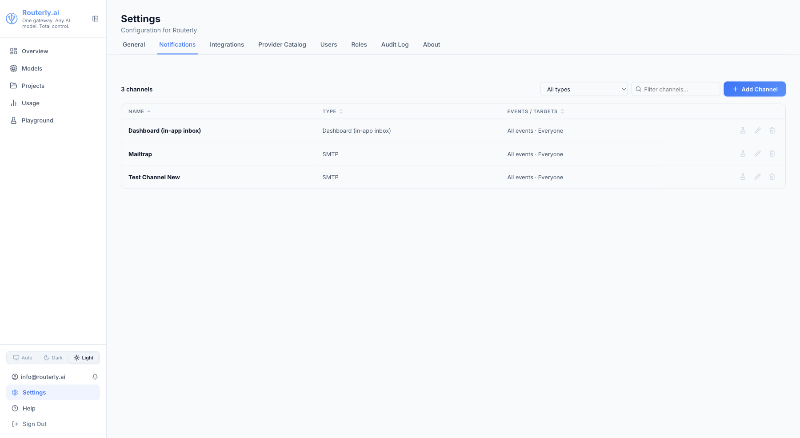Send test for Mailtrap channel

(743, 154)
